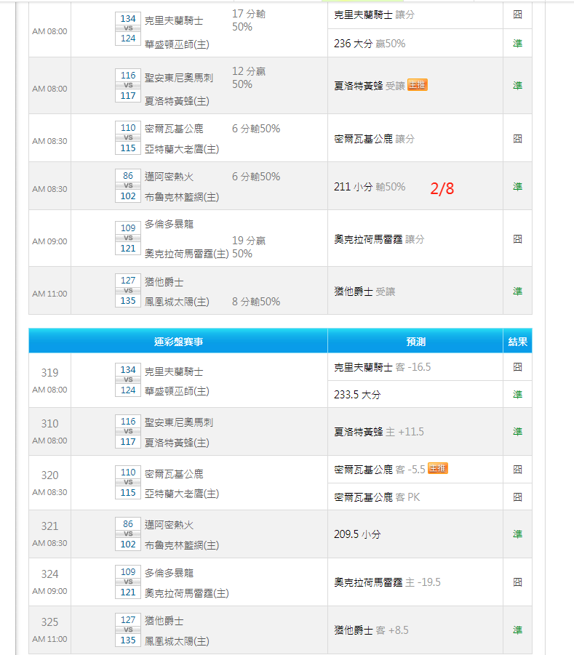
Task: Select the 結果 column header
Action: (x=517, y=341)
